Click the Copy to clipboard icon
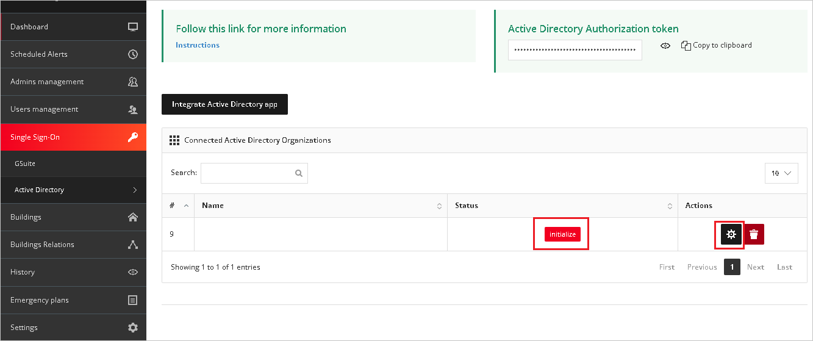This screenshot has height=341, width=813. pyautogui.click(x=686, y=45)
